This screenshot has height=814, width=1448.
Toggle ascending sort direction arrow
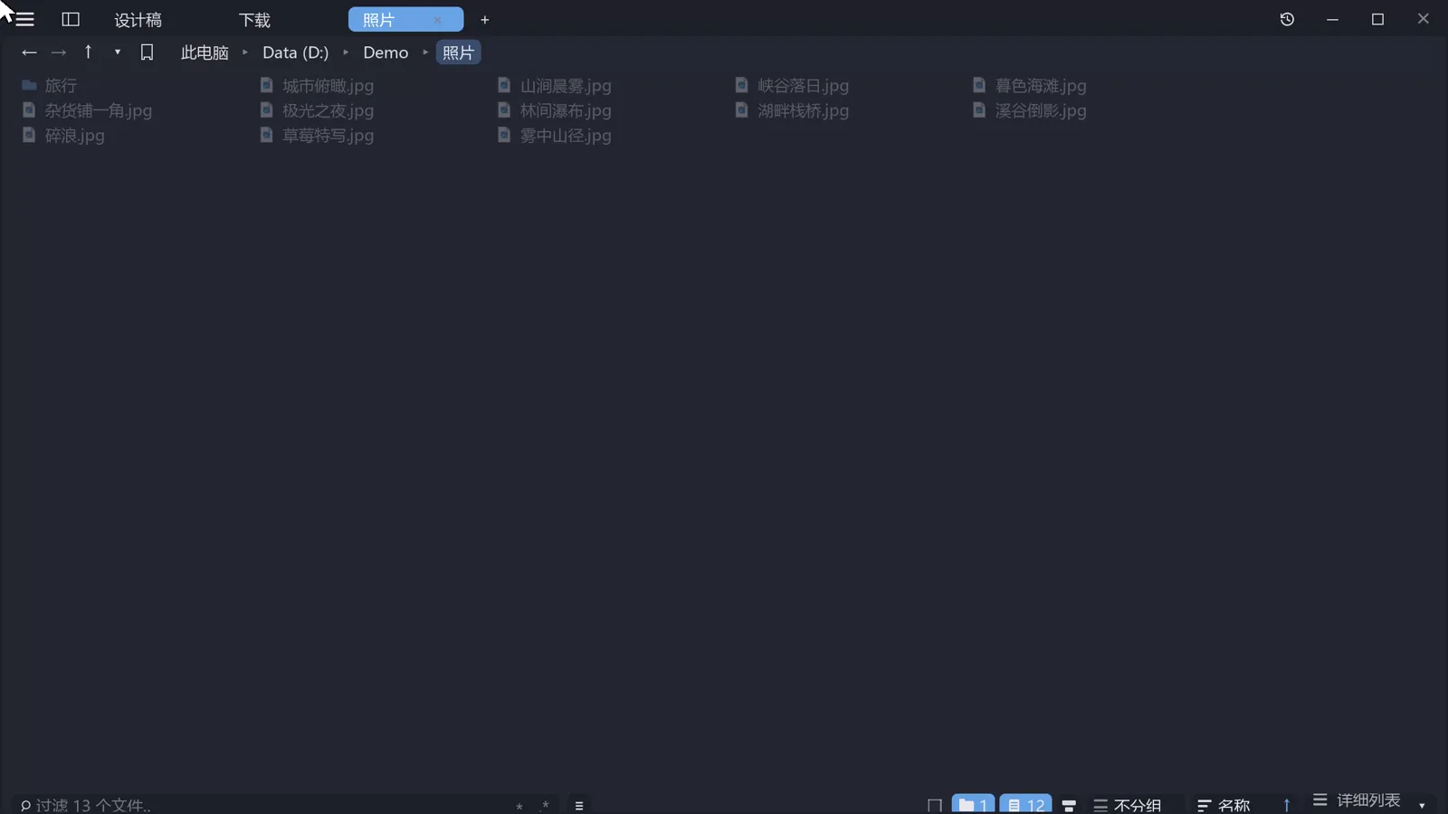pyautogui.click(x=1286, y=804)
